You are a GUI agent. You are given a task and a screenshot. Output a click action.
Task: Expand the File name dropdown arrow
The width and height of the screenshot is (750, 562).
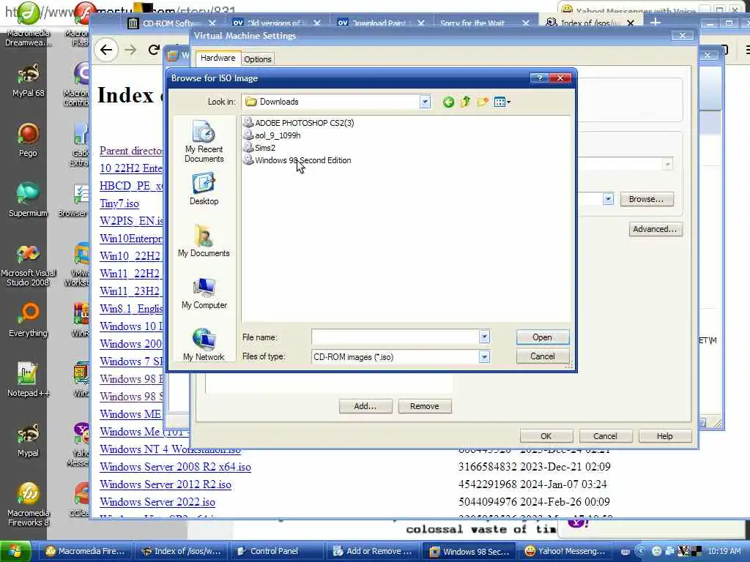click(484, 337)
